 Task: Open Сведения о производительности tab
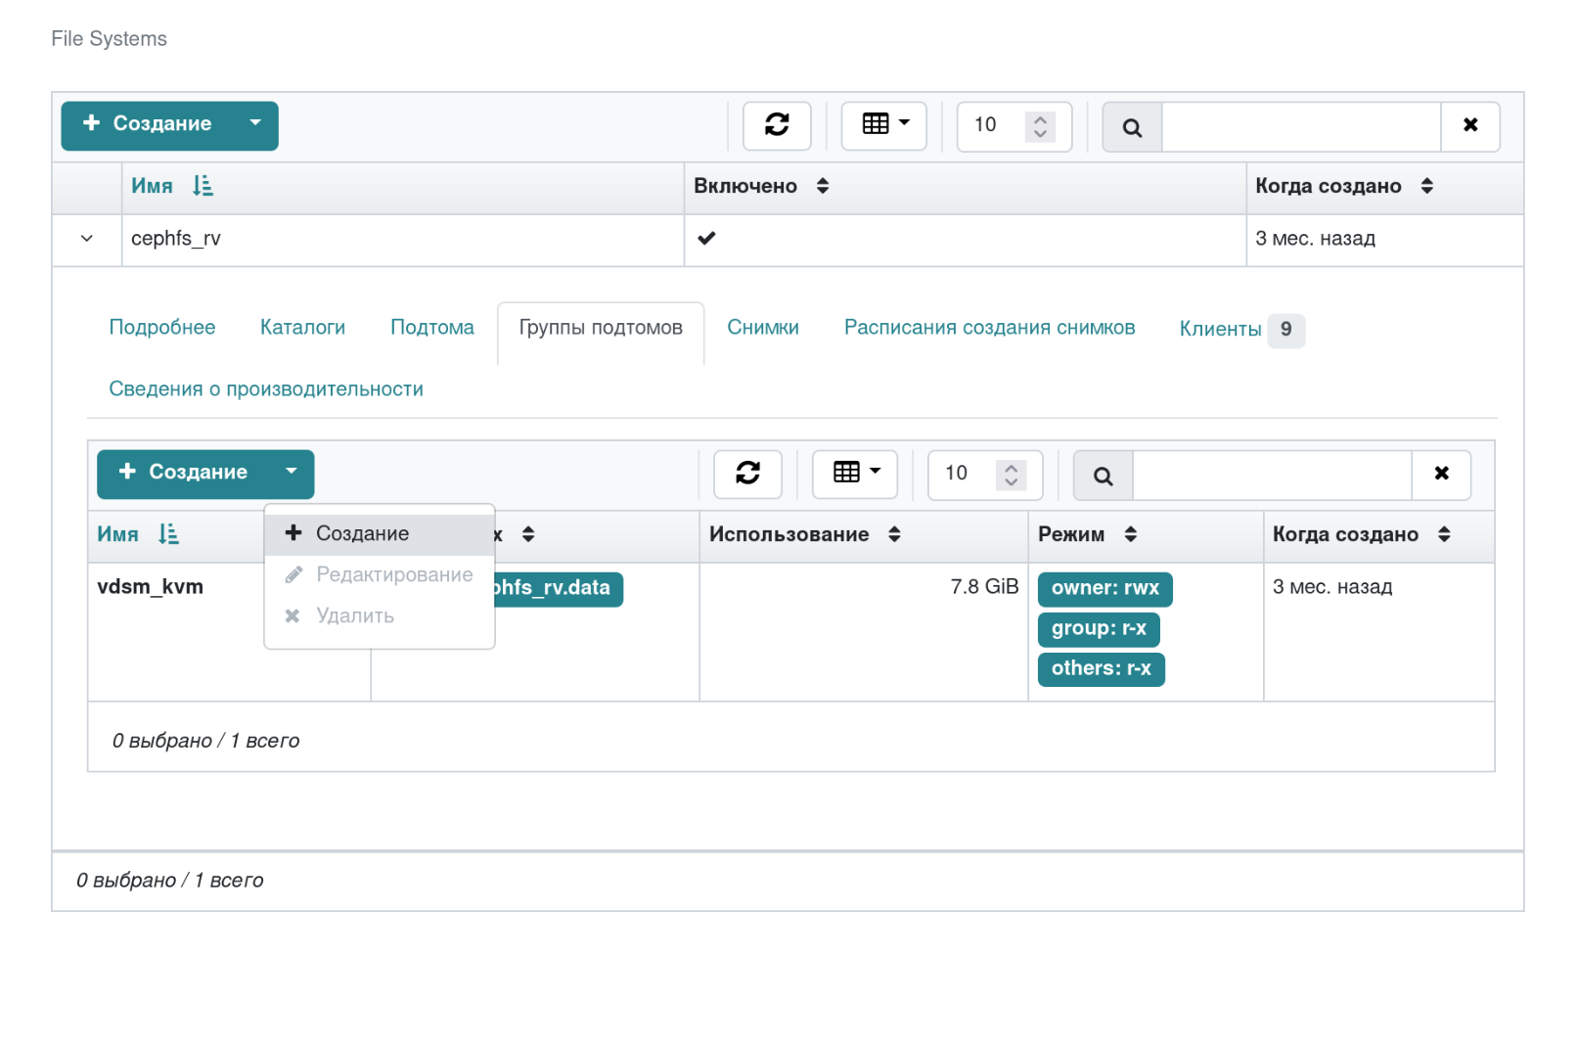click(266, 389)
